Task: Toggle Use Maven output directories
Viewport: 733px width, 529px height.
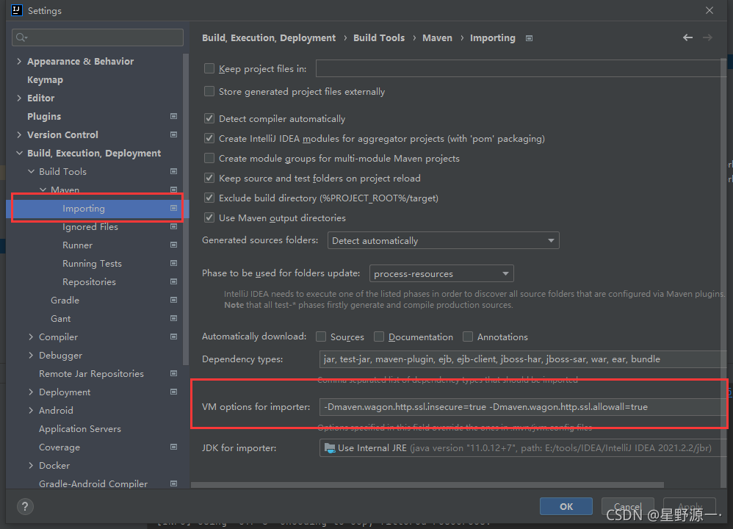Action: pos(209,218)
